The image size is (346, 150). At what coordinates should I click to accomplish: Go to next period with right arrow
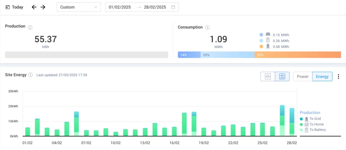[x=43, y=7]
